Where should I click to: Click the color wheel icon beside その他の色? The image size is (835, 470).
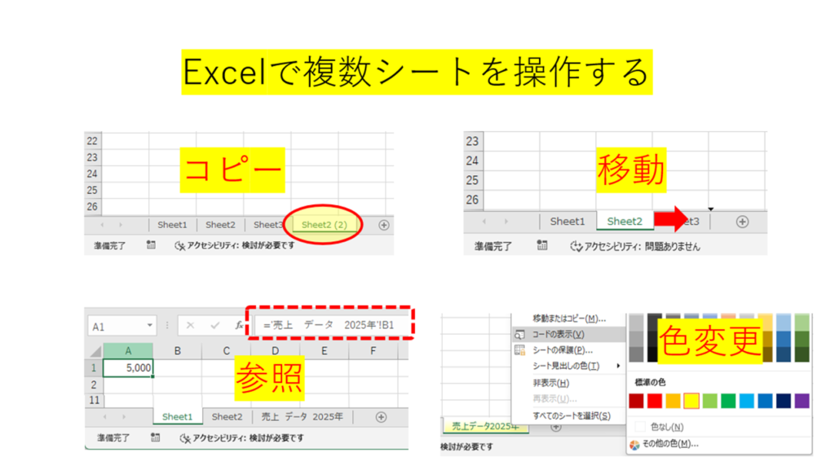[x=634, y=445]
